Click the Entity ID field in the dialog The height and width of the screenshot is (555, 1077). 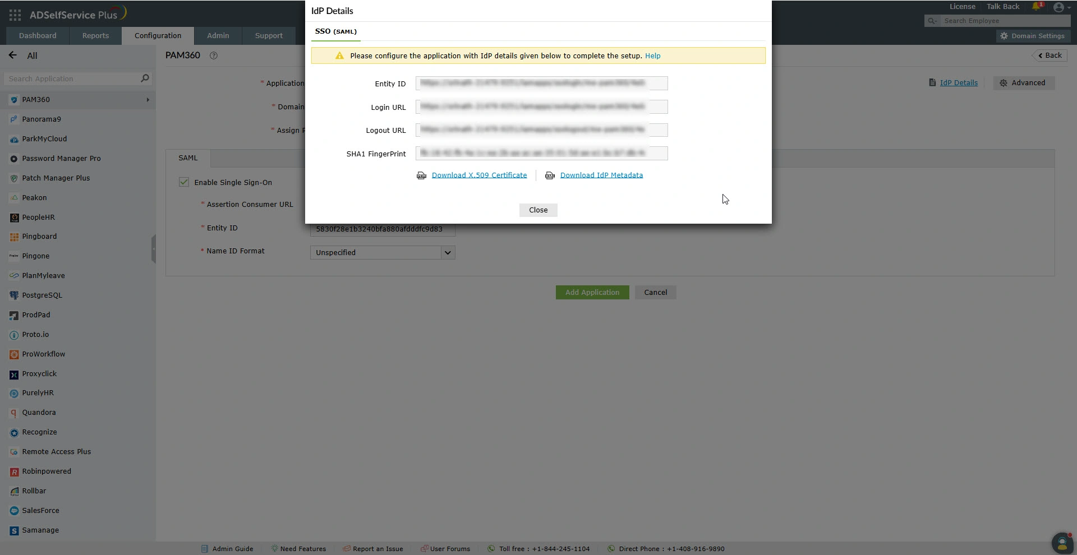tap(541, 84)
